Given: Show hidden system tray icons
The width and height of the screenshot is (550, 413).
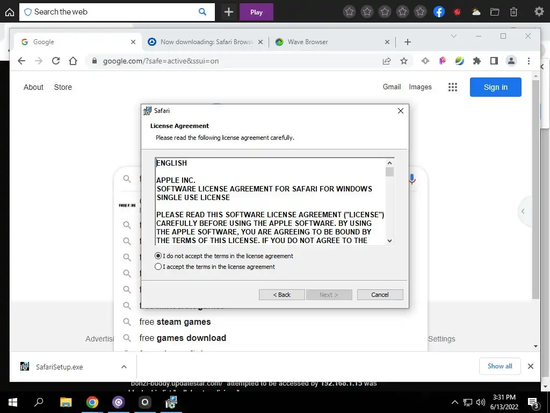Looking at the screenshot, I should (x=454, y=402).
